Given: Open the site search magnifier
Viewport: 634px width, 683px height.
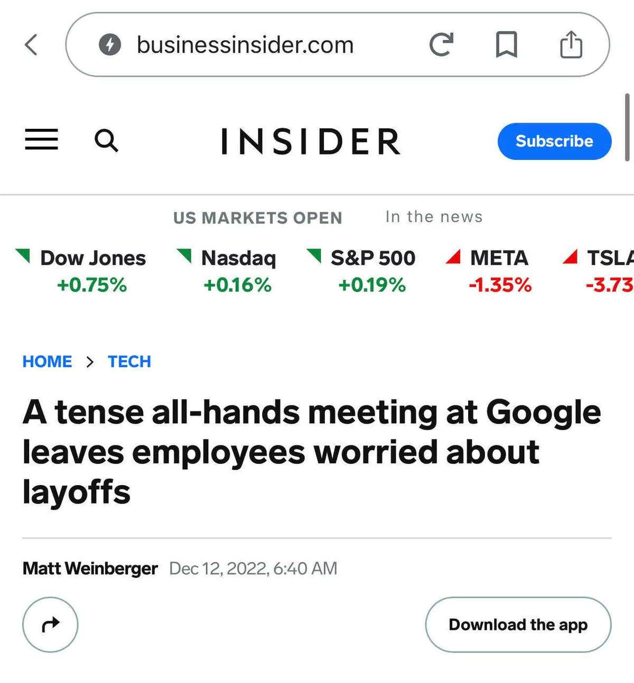Looking at the screenshot, I should (x=106, y=141).
